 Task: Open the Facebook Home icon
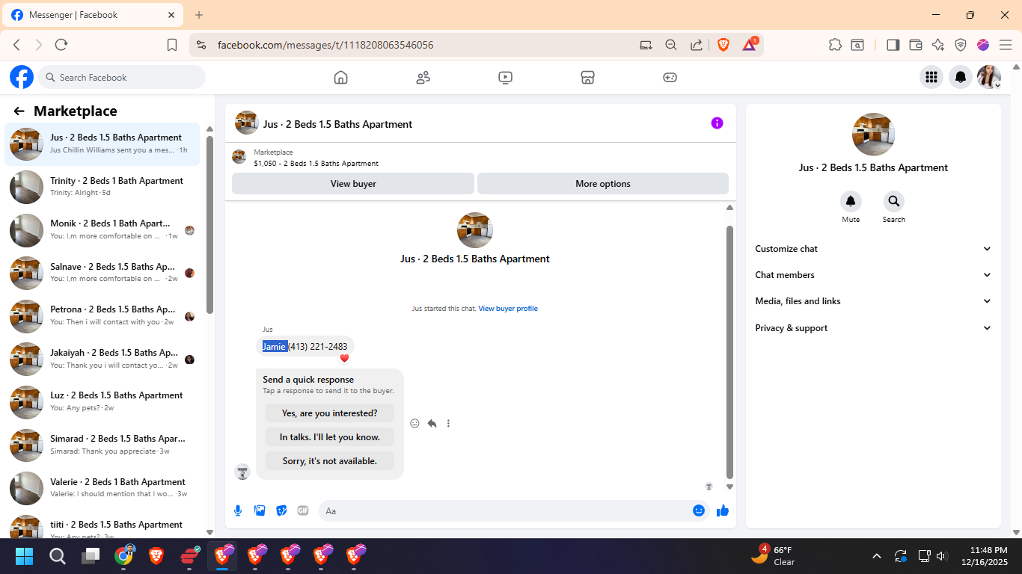[x=340, y=77]
